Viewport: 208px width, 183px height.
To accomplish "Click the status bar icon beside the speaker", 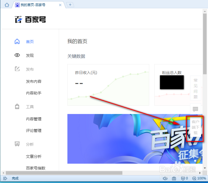I will coord(174,178).
